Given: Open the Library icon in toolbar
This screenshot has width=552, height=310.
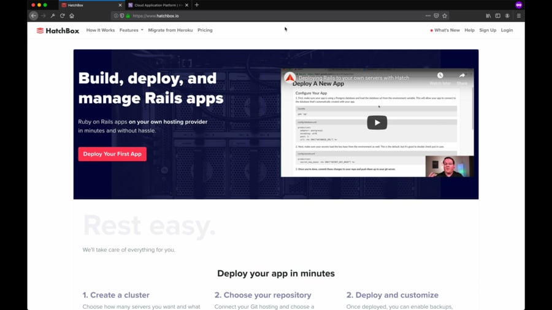Looking at the screenshot, I should pyautogui.click(x=488, y=16).
